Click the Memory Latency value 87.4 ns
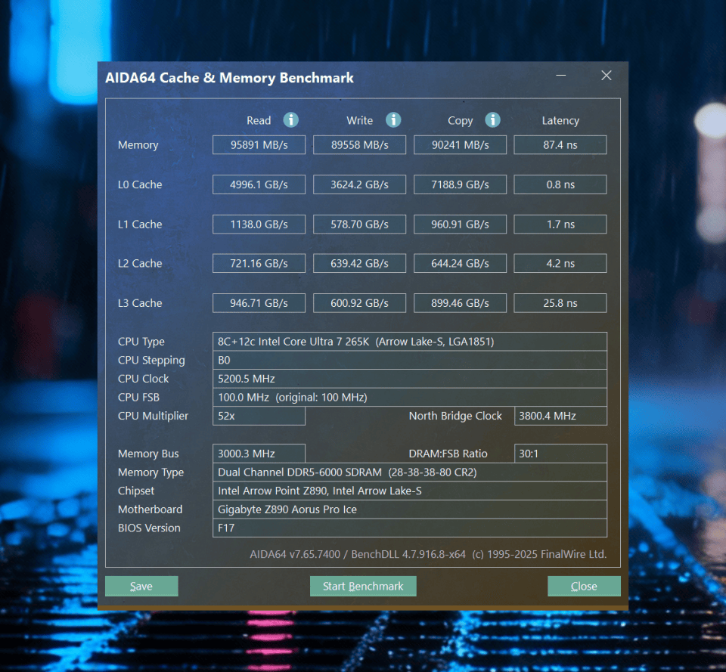 pos(560,144)
